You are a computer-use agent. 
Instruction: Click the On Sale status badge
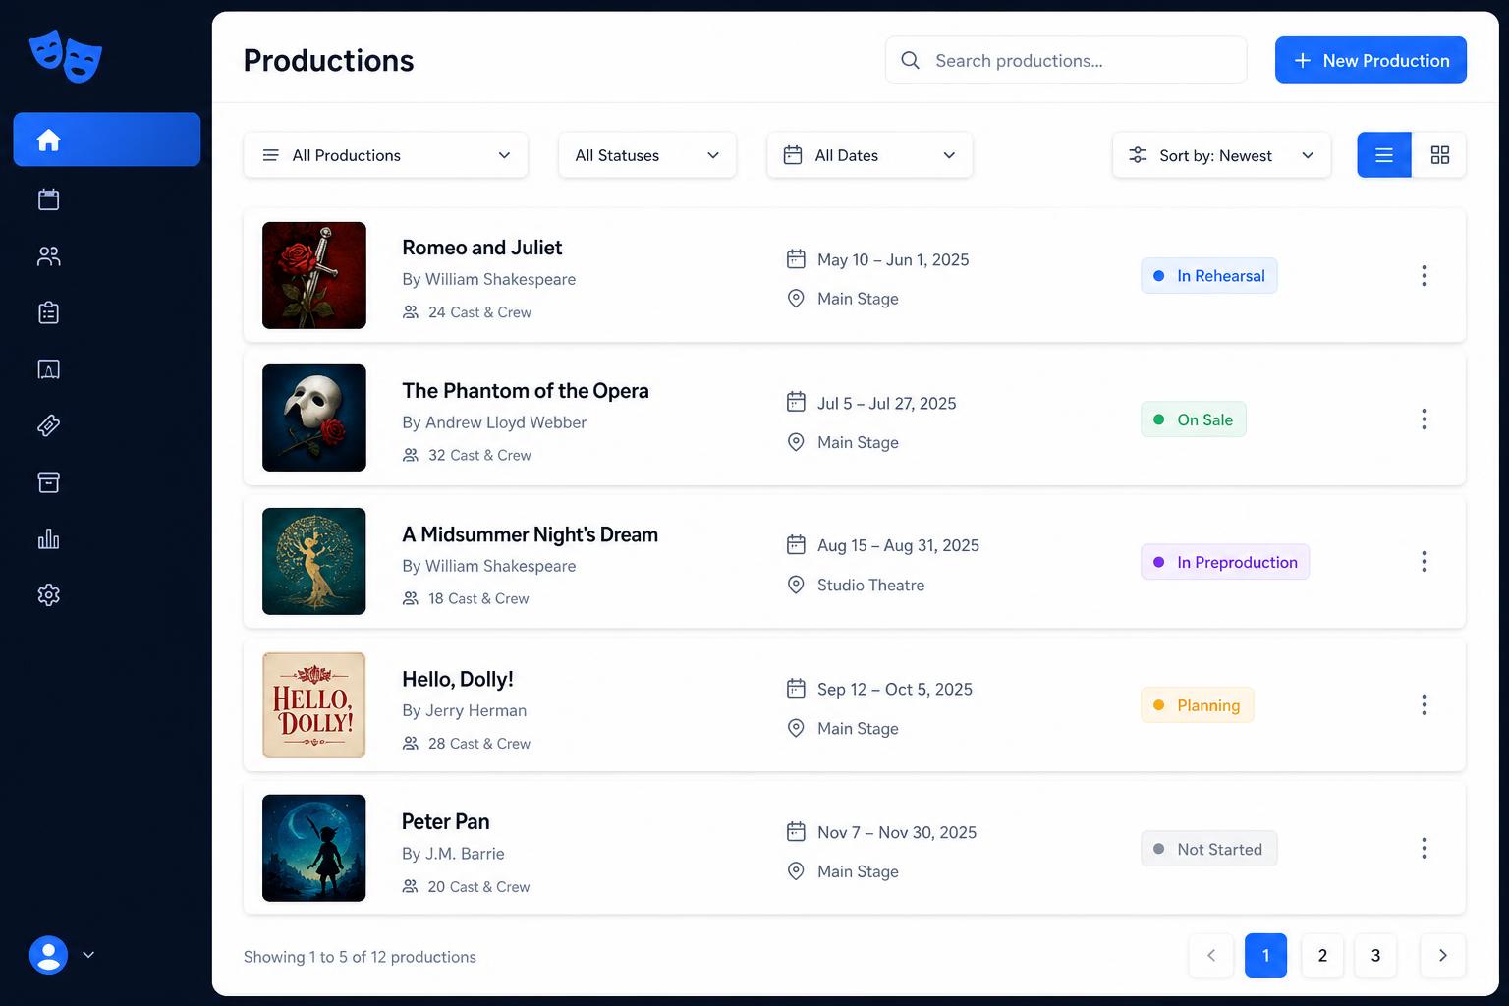(1193, 419)
